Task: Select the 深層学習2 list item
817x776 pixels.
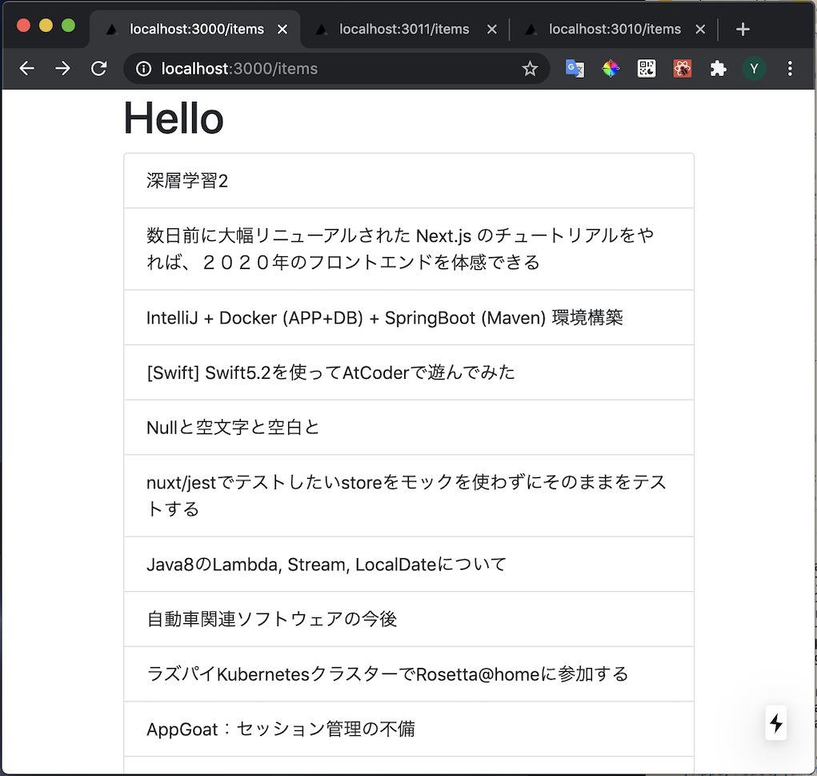Action: [409, 181]
